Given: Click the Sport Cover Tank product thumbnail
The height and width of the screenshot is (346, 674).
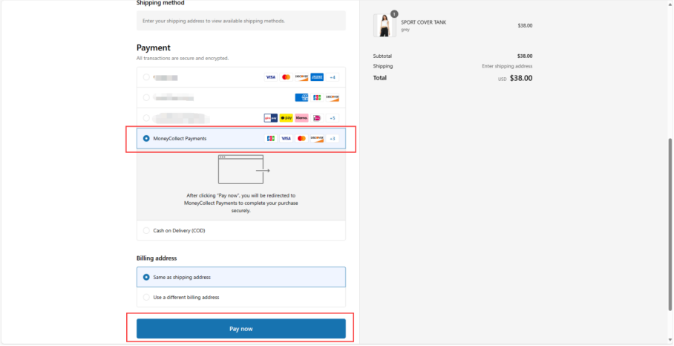Looking at the screenshot, I should pos(385,25).
